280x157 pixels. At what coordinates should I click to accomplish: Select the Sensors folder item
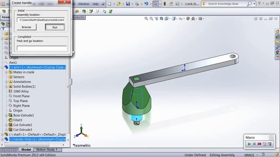19,77
